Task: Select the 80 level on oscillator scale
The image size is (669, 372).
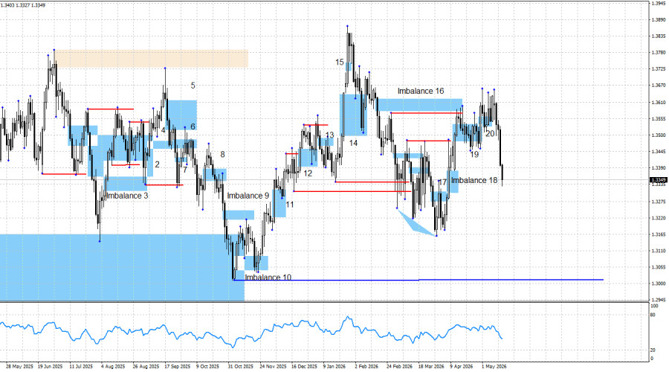Action: pos(653,315)
